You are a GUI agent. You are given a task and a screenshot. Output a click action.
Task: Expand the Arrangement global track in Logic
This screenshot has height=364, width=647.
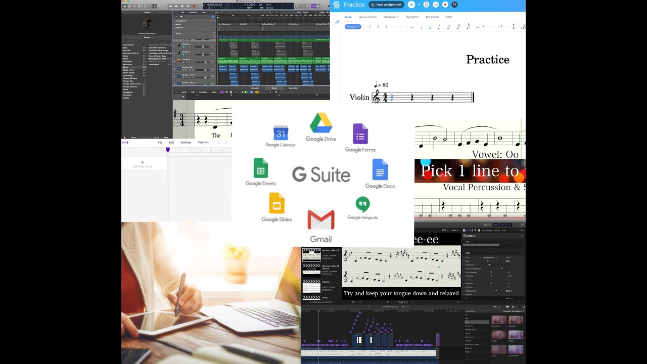(x=214, y=21)
